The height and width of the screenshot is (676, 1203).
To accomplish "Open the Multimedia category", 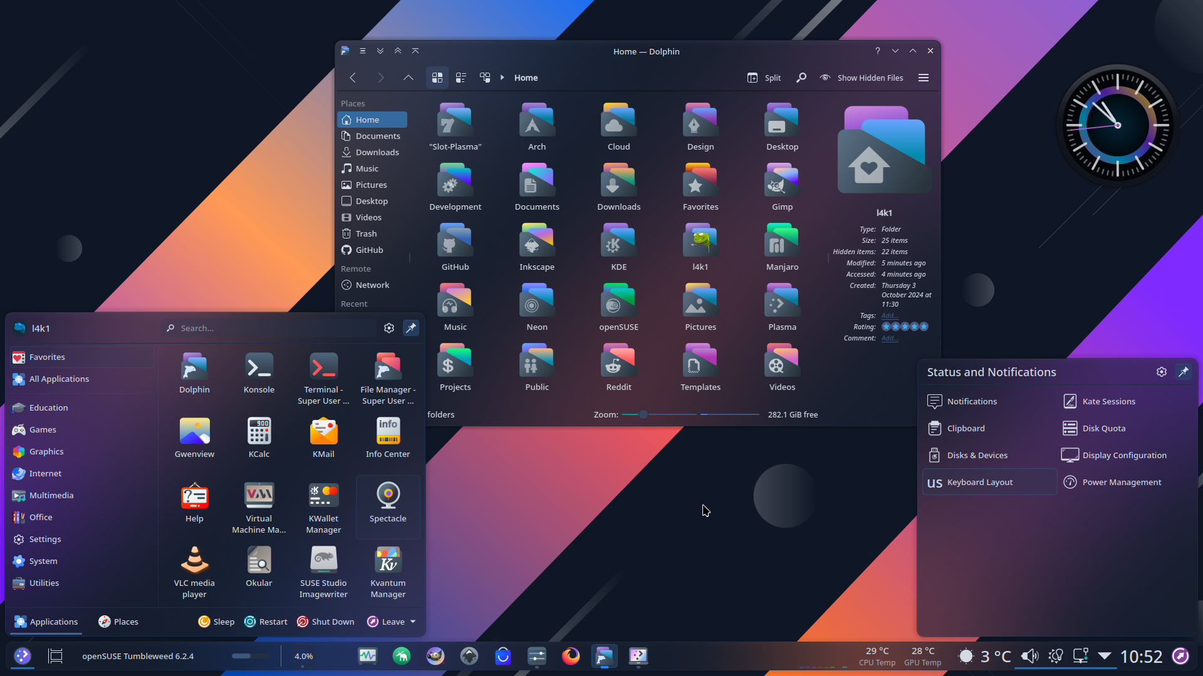I will tap(81, 495).
